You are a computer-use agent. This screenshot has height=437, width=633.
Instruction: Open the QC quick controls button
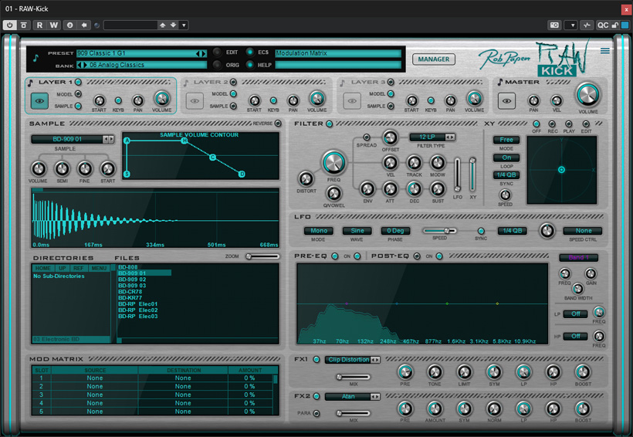point(603,25)
